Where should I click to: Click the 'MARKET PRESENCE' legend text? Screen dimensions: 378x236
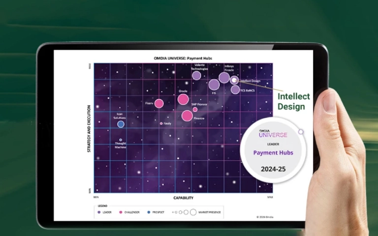(210, 212)
